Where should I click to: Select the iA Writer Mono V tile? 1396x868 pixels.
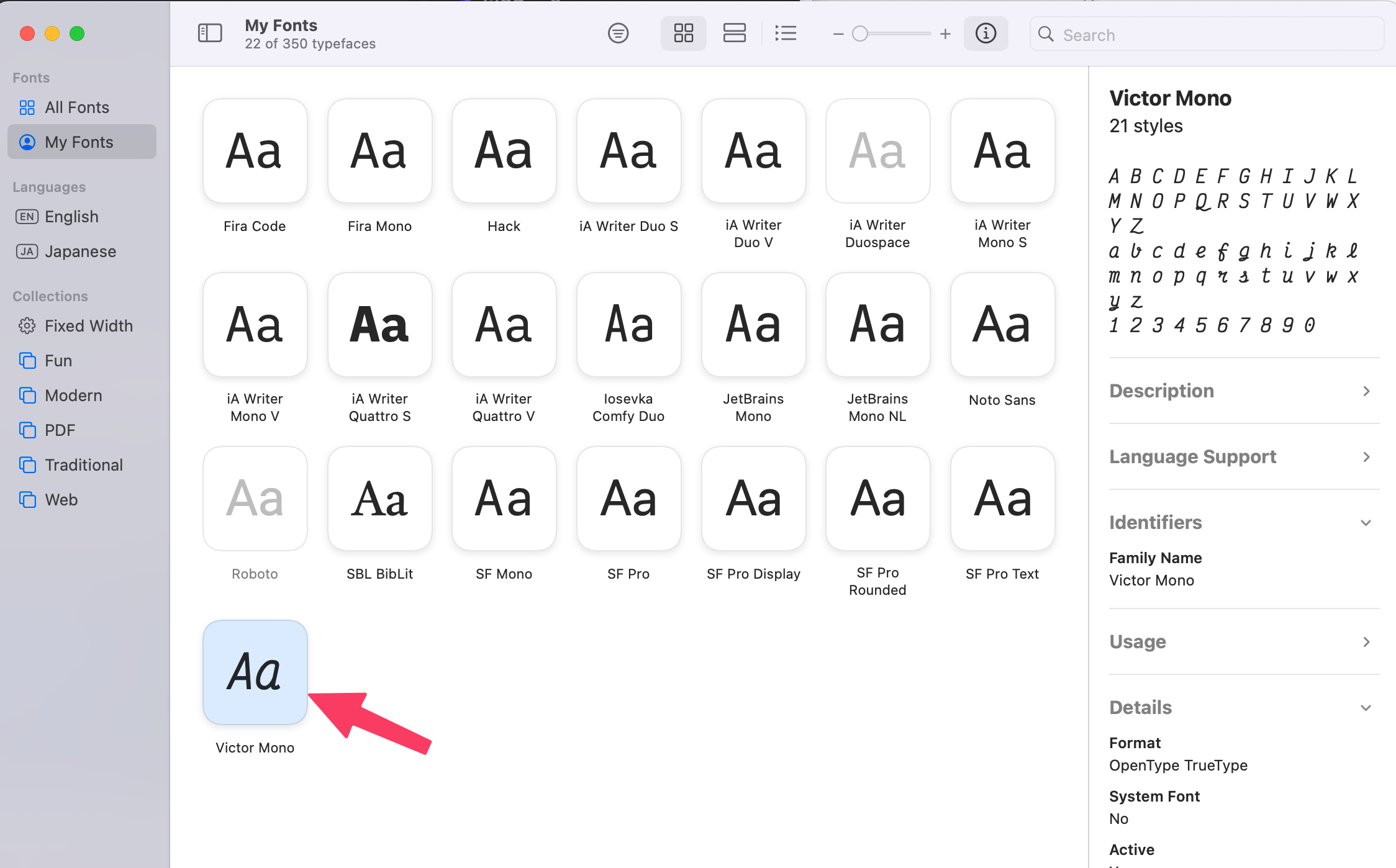click(255, 325)
